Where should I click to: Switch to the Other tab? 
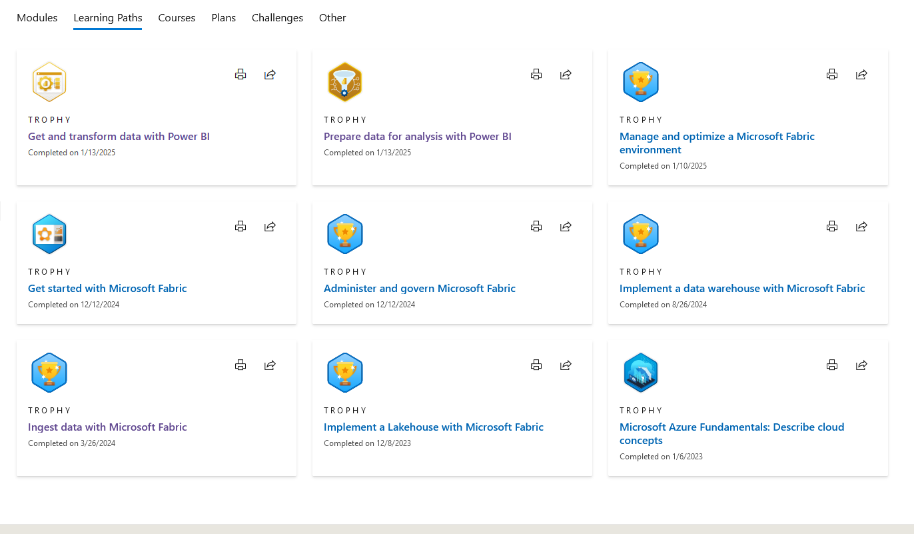[332, 18]
